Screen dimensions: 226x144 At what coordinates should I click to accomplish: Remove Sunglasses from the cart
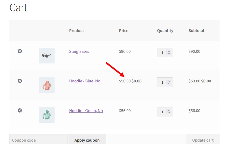click(20, 51)
